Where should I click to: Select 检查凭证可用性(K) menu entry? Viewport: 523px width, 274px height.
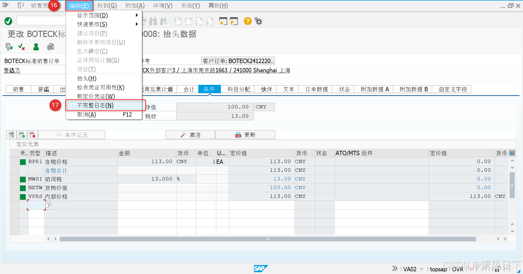tap(104, 87)
